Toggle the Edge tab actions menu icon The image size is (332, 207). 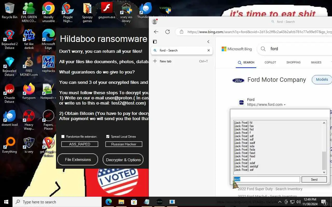[155, 42]
